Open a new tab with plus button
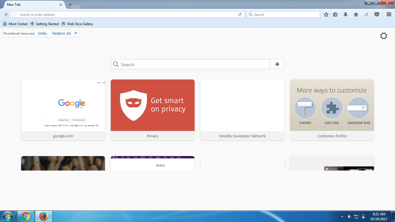 pyautogui.click(x=70, y=5)
